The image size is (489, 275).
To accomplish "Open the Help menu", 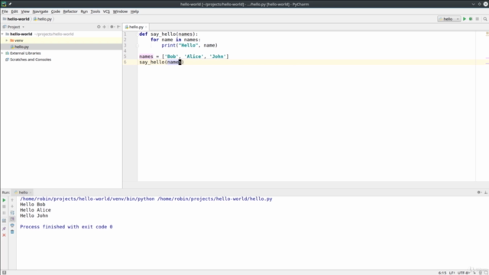I will [134, 11].
